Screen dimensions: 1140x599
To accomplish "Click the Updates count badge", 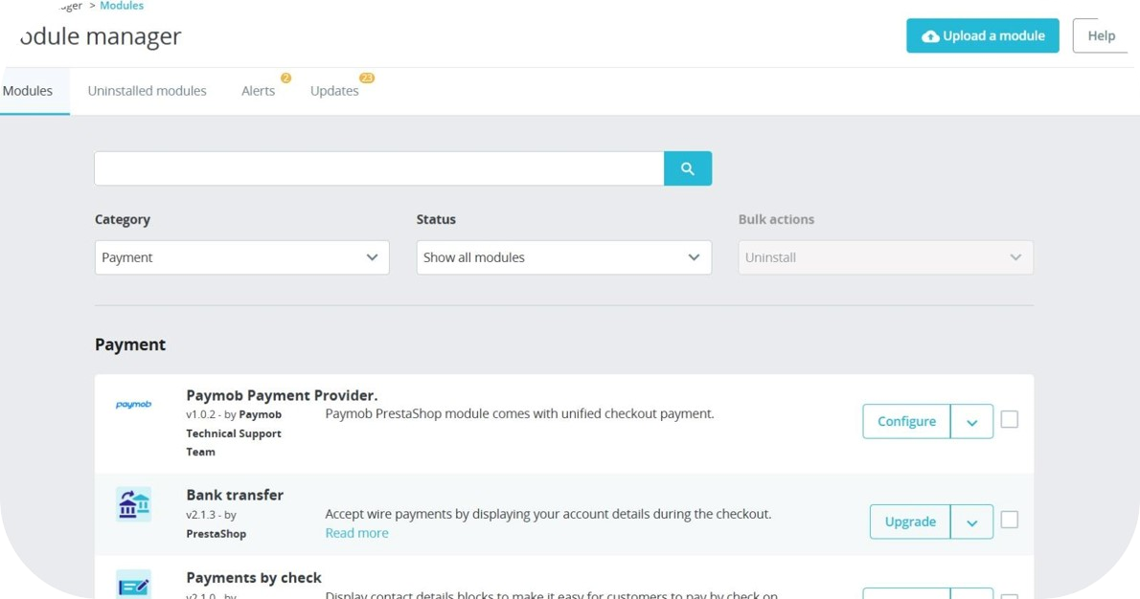I will [x=366, y=78].
